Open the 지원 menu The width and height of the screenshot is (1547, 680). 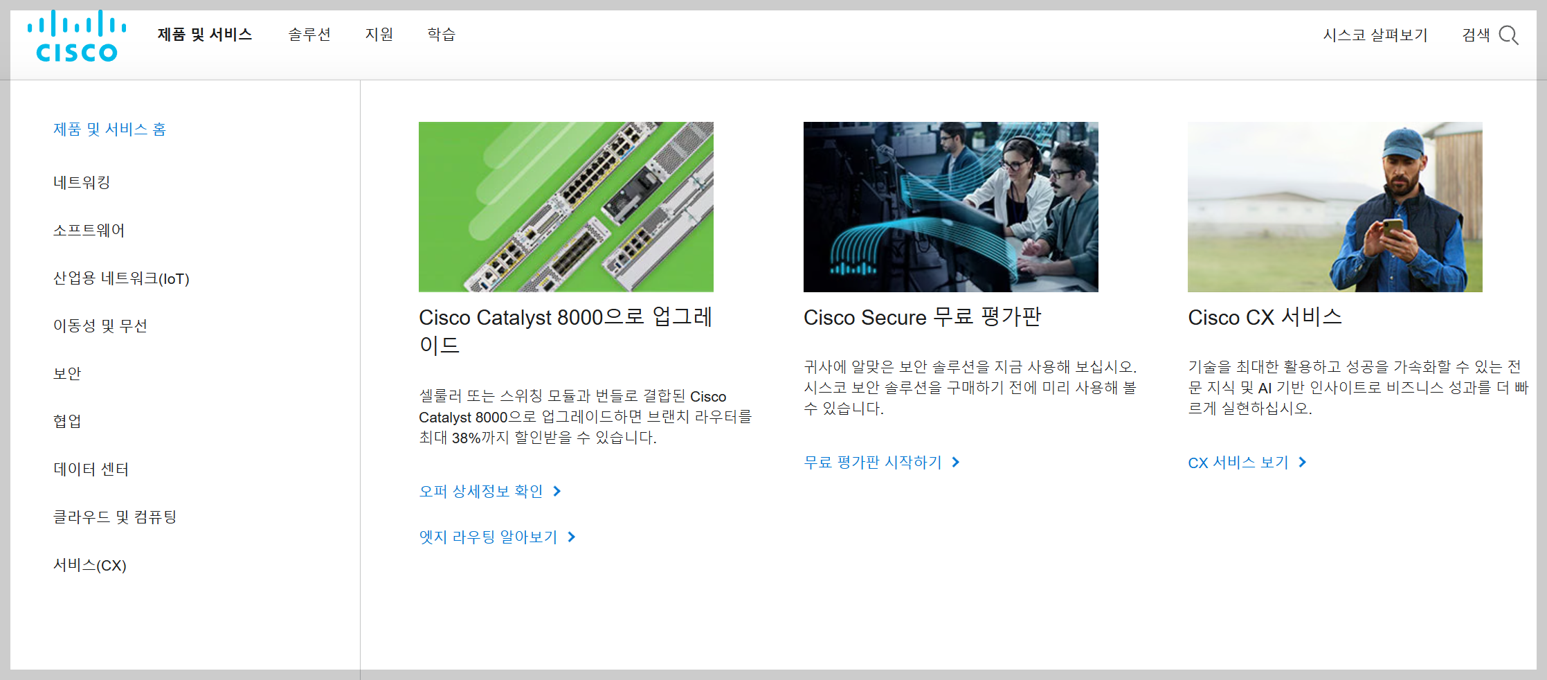point(379,35)
